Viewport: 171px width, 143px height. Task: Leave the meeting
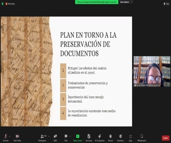(165, 138)
